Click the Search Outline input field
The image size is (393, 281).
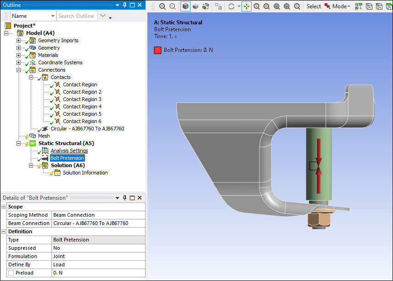[76, 16]
